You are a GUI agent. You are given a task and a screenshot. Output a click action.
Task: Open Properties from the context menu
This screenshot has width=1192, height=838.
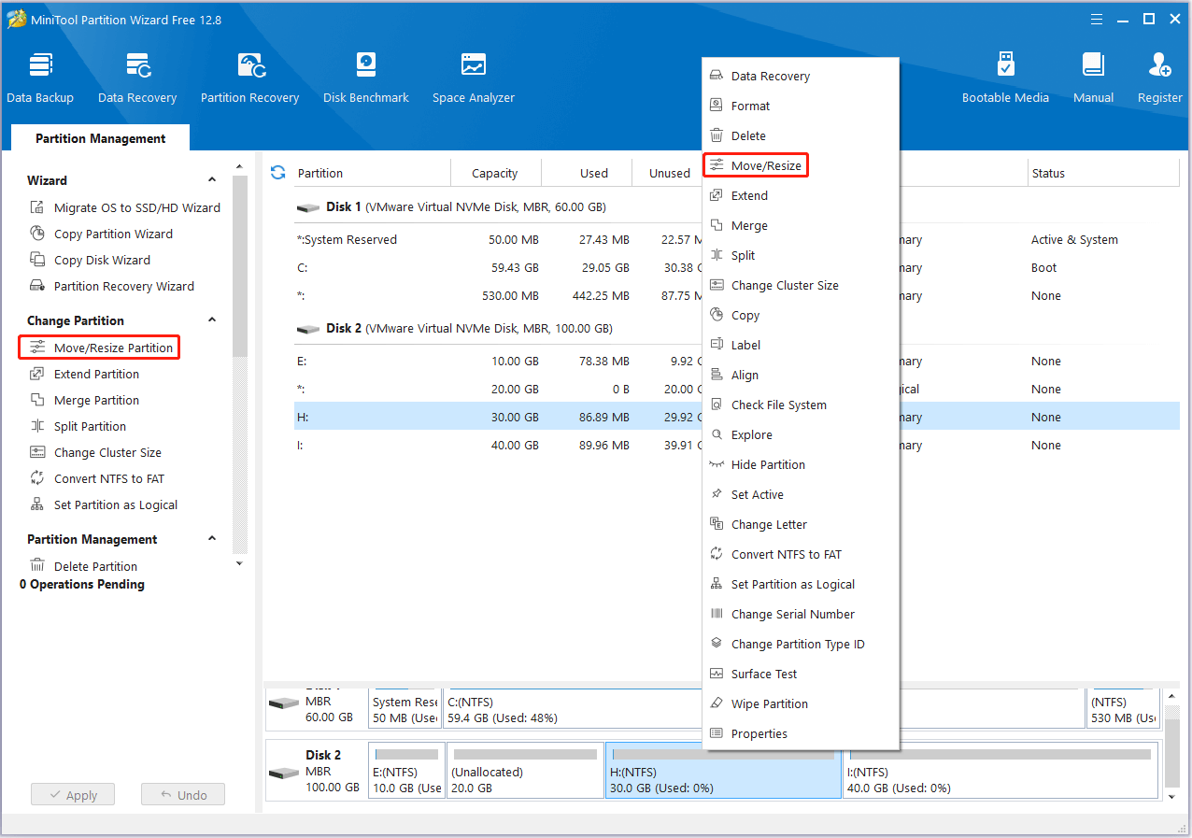pos(801,734)
